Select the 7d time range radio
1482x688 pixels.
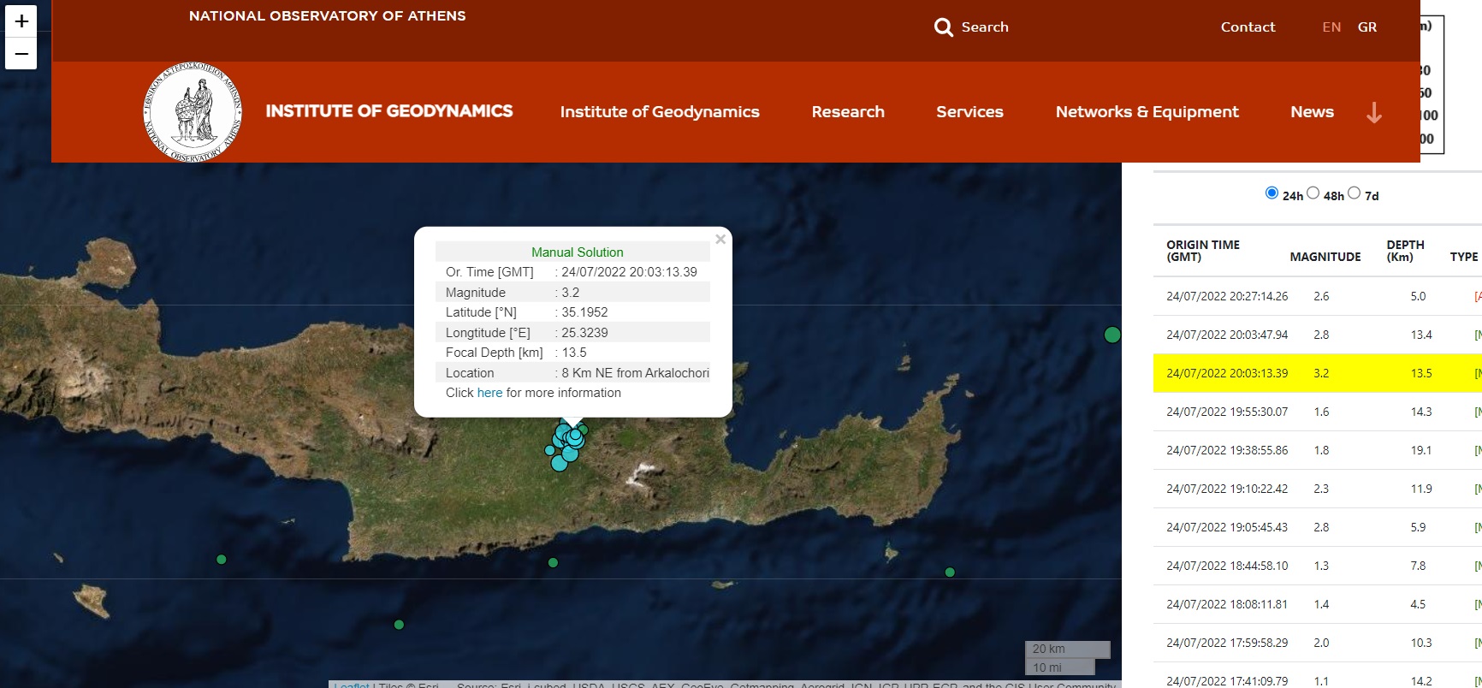(x=1354, y=193)
